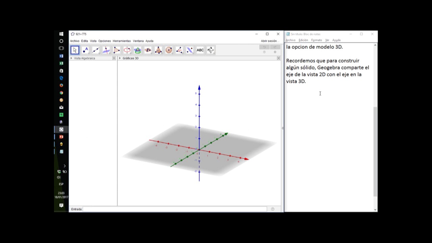The height and width of the screenshot is (243, 432).
Task: Click the Notepad scroll down arrow
Action: [375, 210]
